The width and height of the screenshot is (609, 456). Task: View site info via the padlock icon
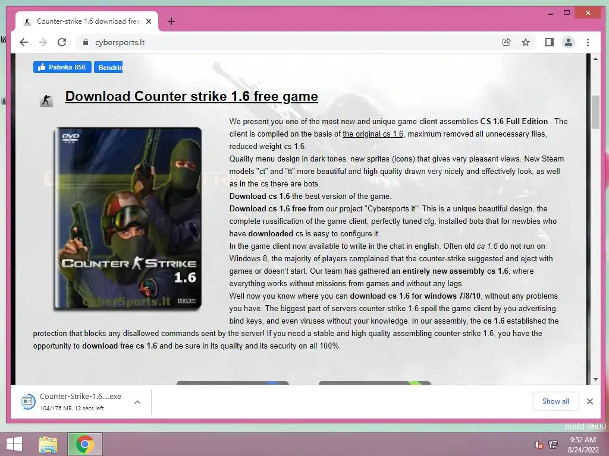[86, 42]
